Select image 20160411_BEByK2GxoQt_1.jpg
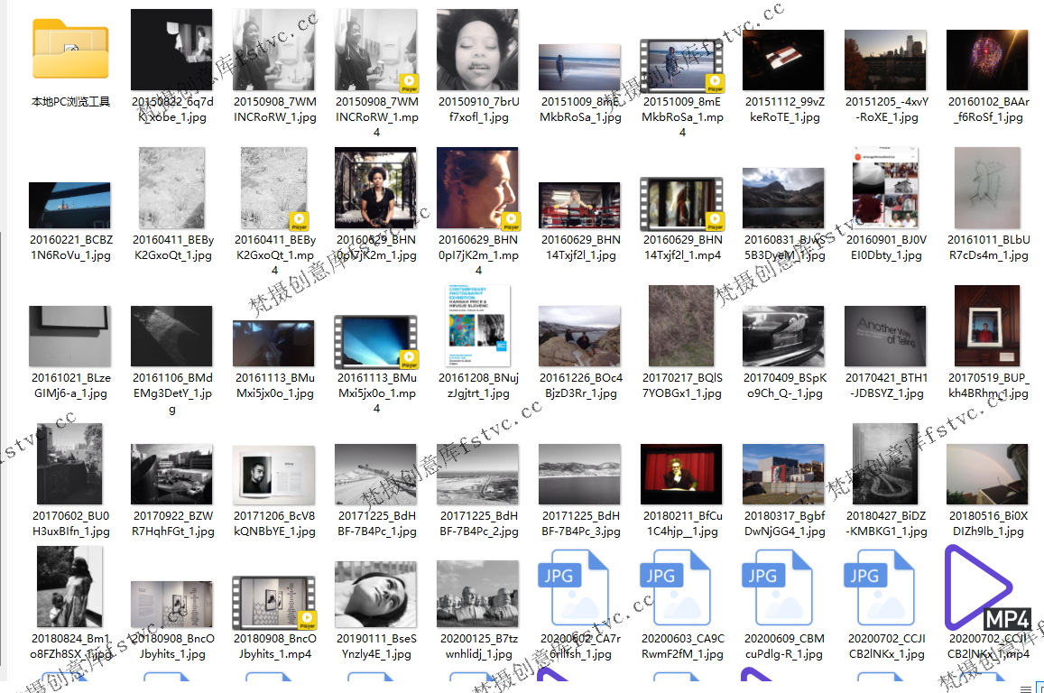This screenshot has width=1044, height=693. (171, 188)
